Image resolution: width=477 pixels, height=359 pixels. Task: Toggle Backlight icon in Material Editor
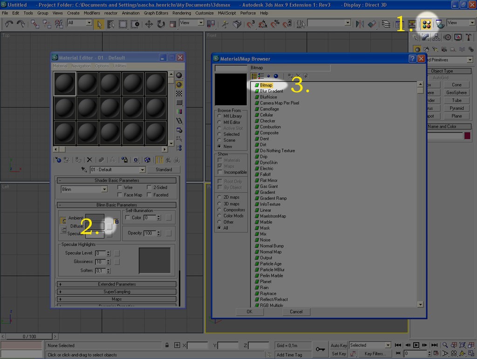click(179, 85)
